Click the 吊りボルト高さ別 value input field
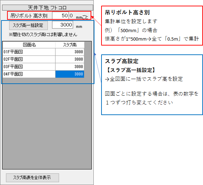203x185 pixels. click(61, 16)
